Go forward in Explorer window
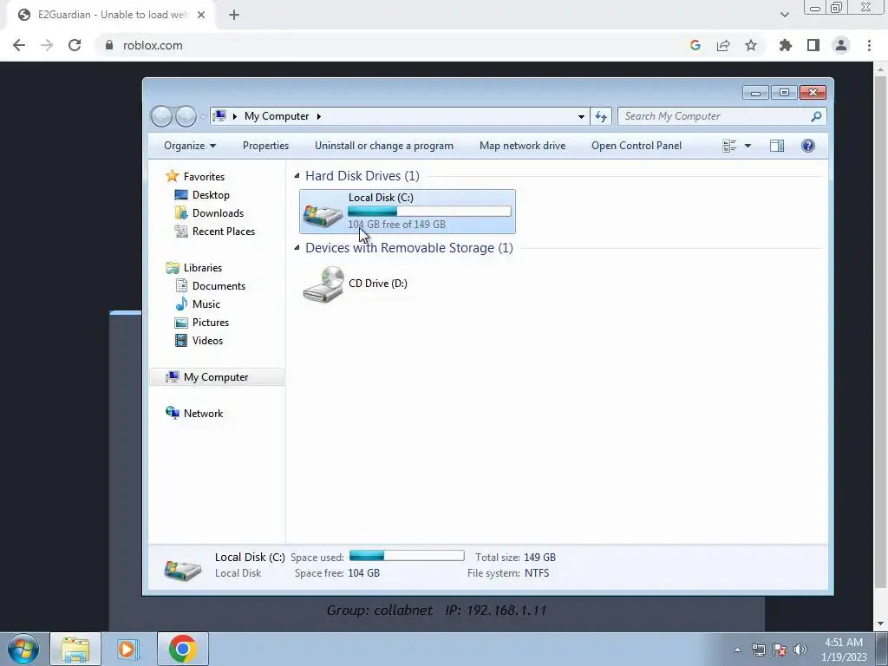The image size is (888, 666). click(186, 116)
